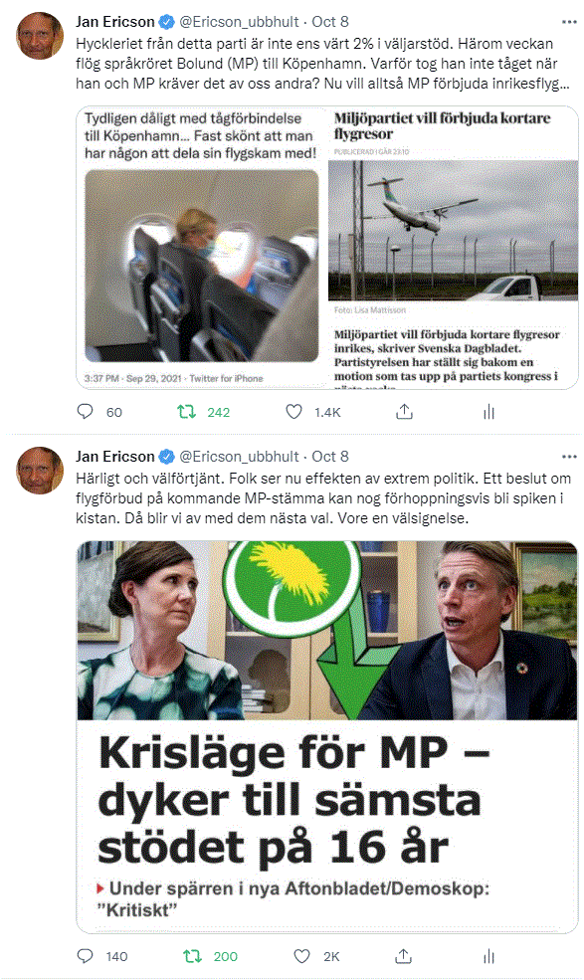Open reply on first tweet with 60 replies
Screen dimensions: 584x980
click(x=85, y=412)
